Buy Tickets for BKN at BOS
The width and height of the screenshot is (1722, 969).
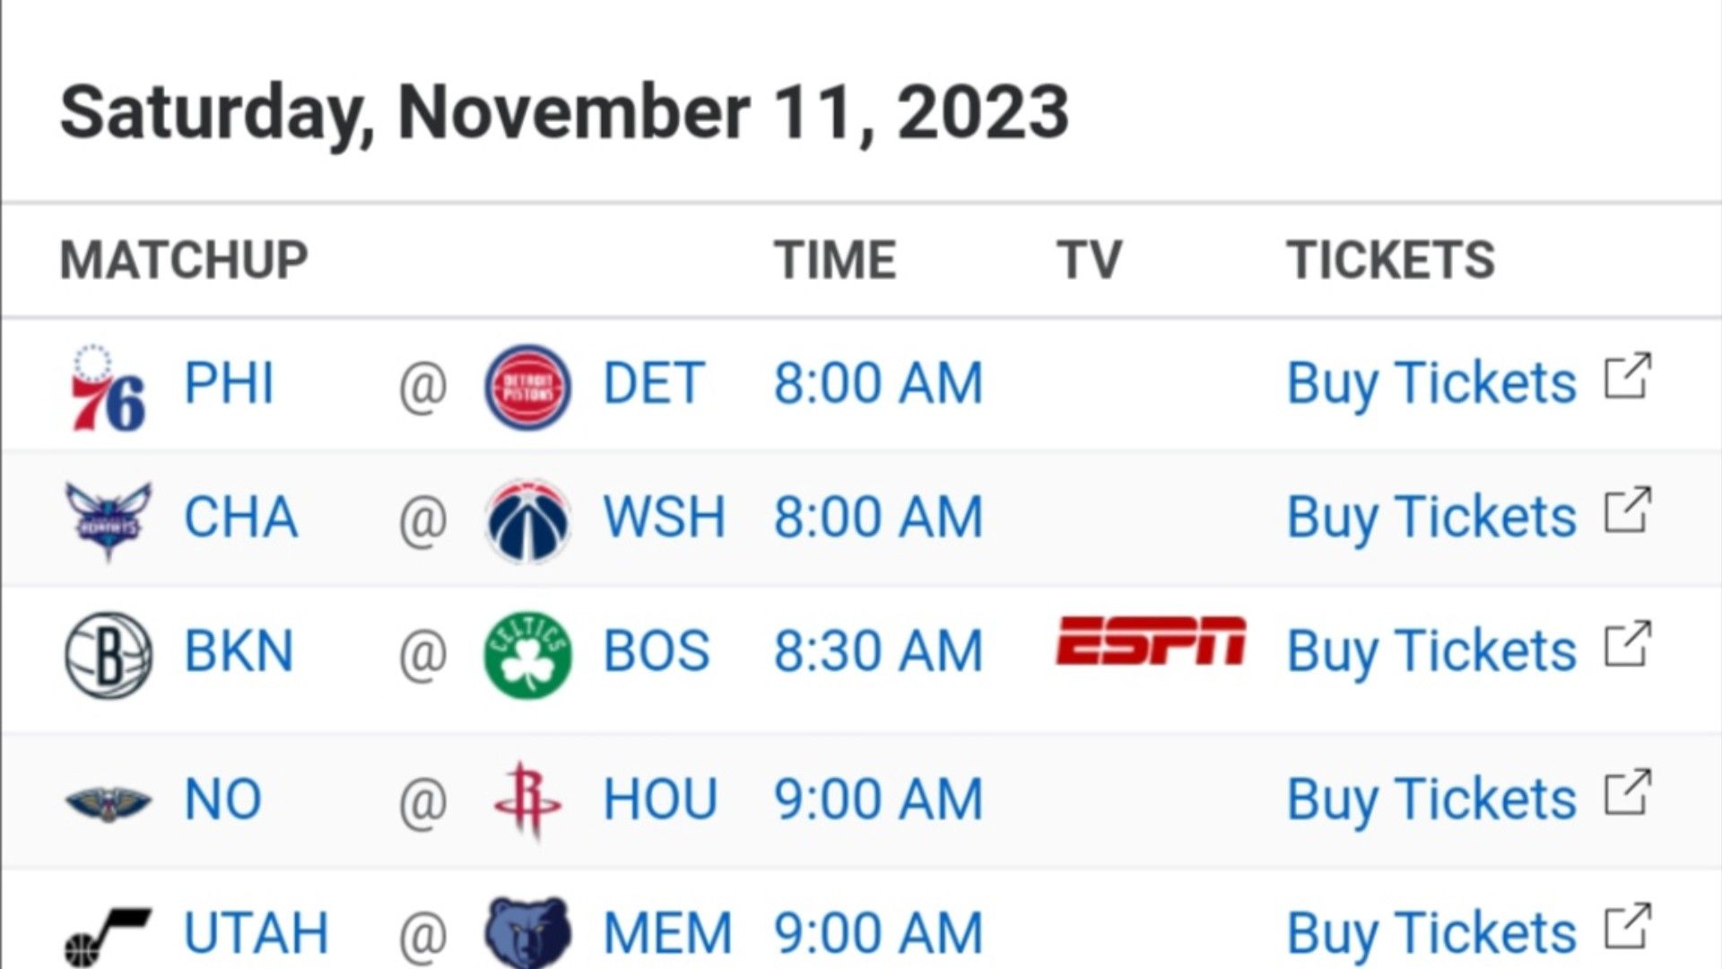1469,651
